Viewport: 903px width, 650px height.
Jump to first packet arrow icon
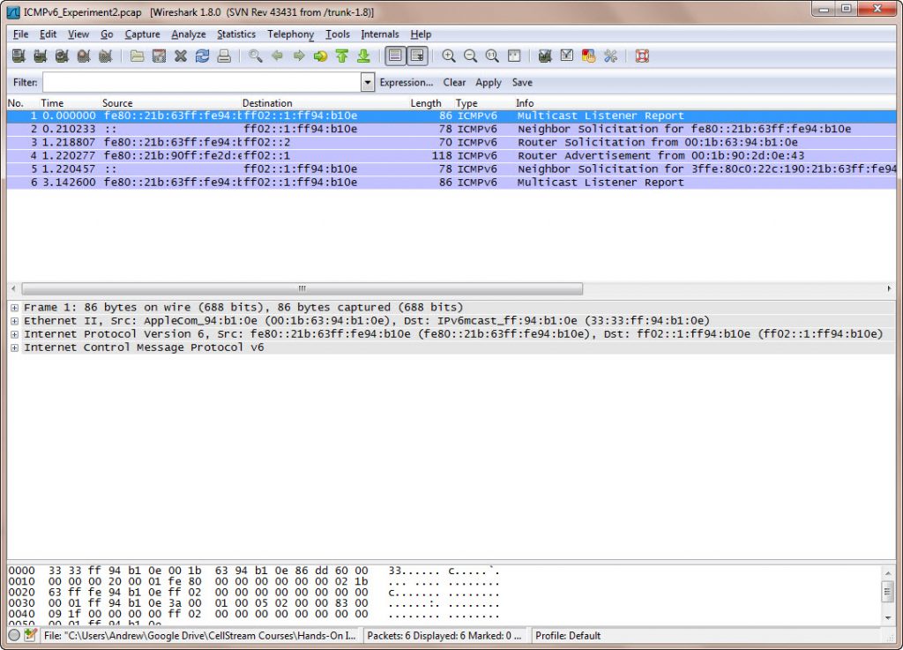pos(342,56)
